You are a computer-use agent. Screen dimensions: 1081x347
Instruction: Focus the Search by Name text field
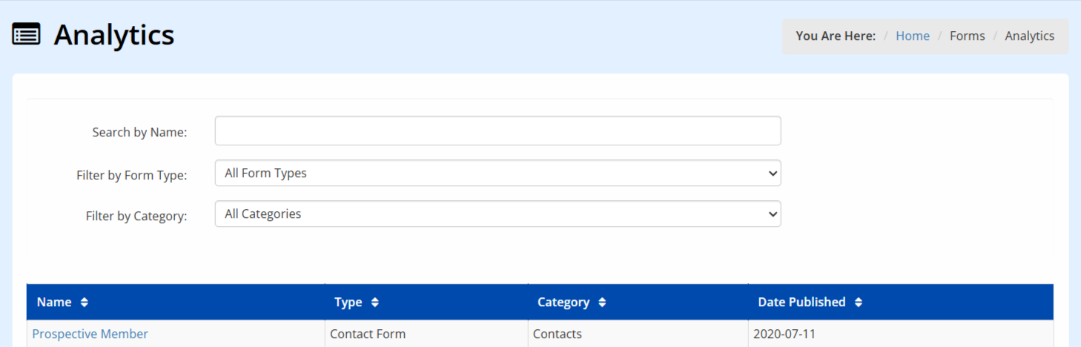(x=497, y=130)
